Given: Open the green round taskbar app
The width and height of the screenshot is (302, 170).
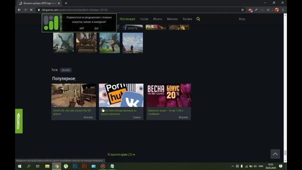Looking at the screenshot, I should pyautogui.click(x=66, y=166).
